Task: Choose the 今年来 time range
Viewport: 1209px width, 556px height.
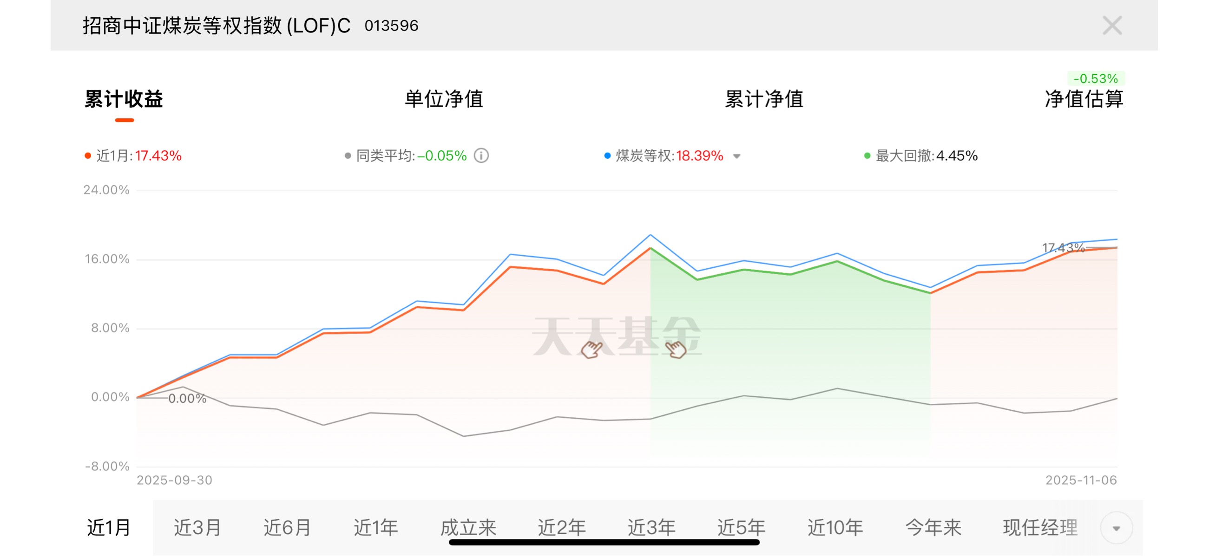Action: click(x=933, y=528)
